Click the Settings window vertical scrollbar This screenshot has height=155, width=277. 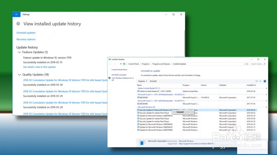[x=185, y=43]
